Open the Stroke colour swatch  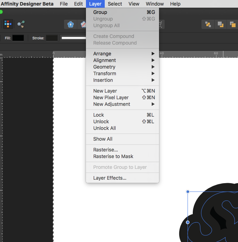click(52, 38)
